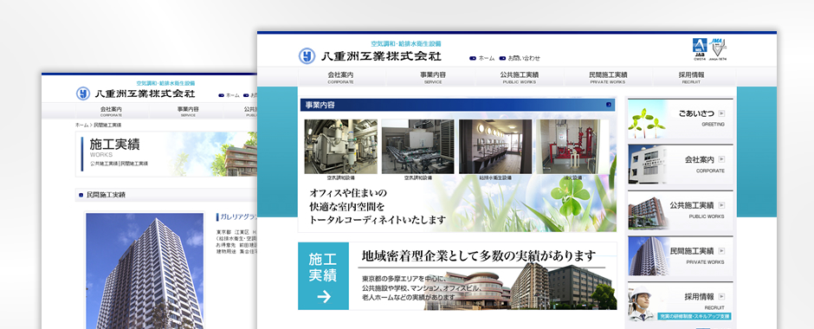Click arrow icon beside sidebar 民間施工実績
This screenshot has height=329, width=814.
[x=721, y=250]
